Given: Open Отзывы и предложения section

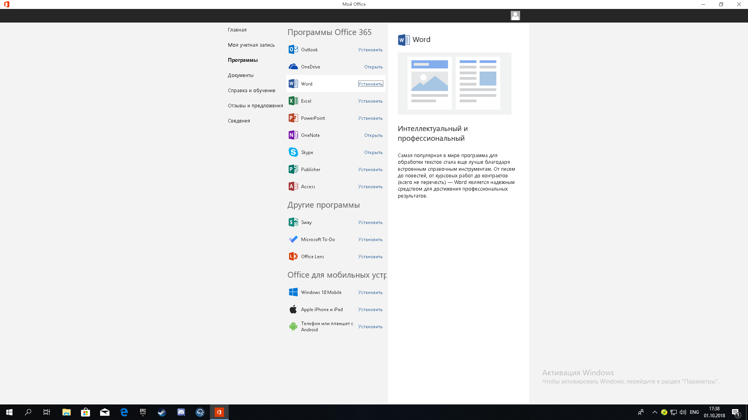Looking at the screenshot, I should click(256, 106).
